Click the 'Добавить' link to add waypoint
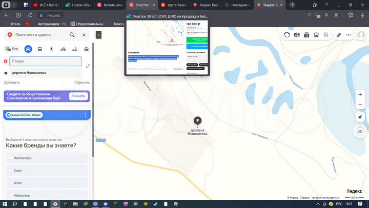The image size is (369, 208). [x=12, y=82]
